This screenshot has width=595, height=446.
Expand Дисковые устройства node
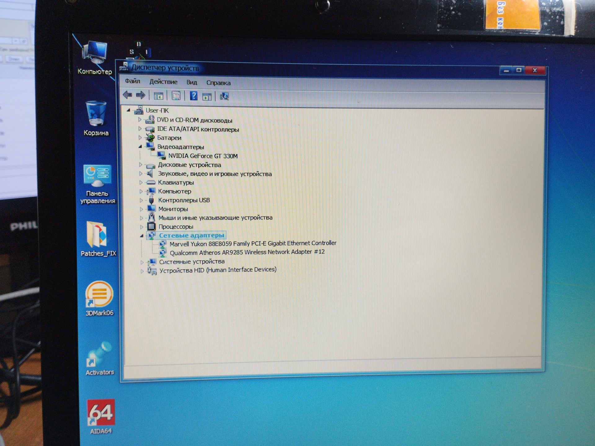click(x=141, y=164)
